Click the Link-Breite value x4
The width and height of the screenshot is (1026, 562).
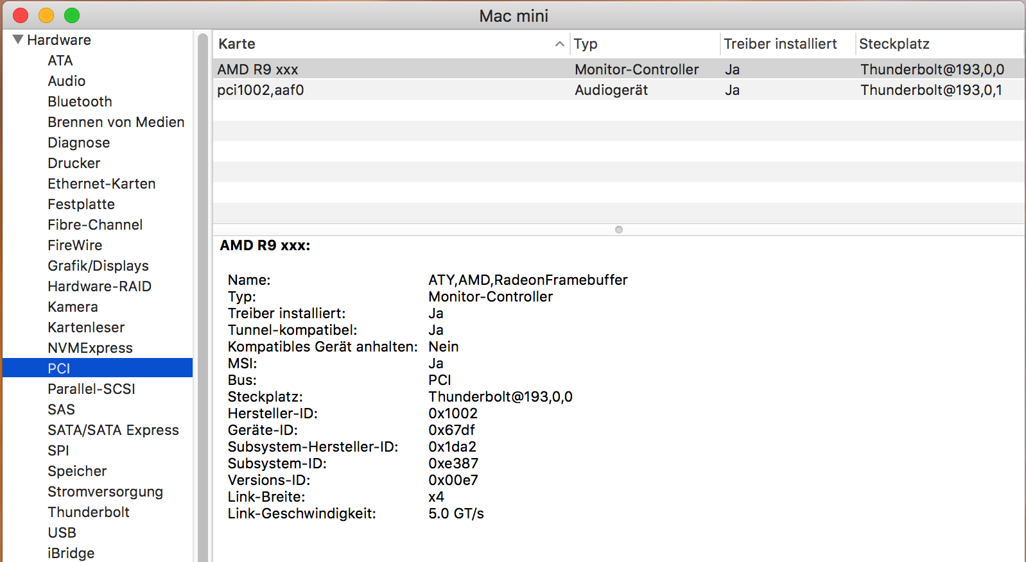pos(436,497)
